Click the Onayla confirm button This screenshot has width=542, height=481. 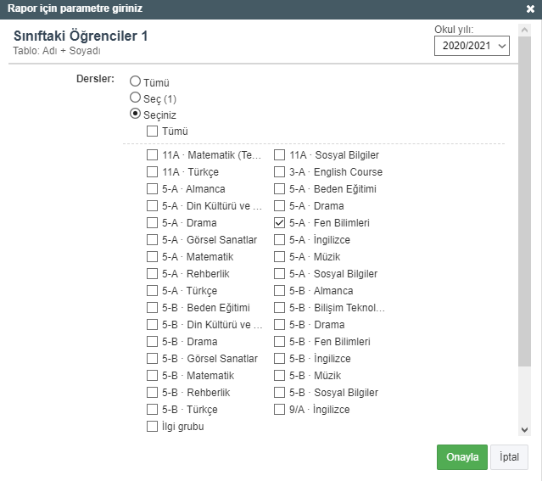(x=462, y=456)
